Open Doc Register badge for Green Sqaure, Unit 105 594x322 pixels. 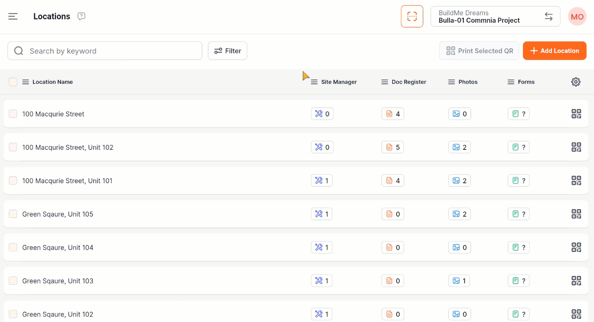pyautogui.click(x=393, y=214)
